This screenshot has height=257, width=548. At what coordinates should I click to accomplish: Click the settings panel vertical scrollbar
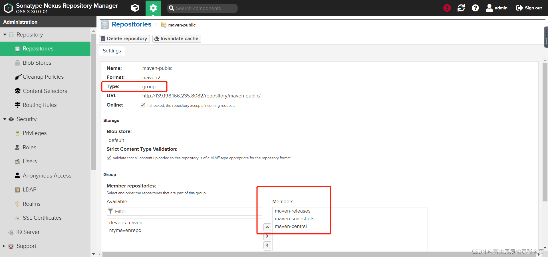(545, 132)
